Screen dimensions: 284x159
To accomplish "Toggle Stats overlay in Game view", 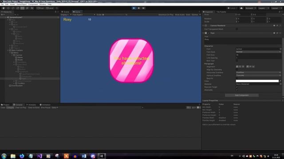I will coord(188,15).
